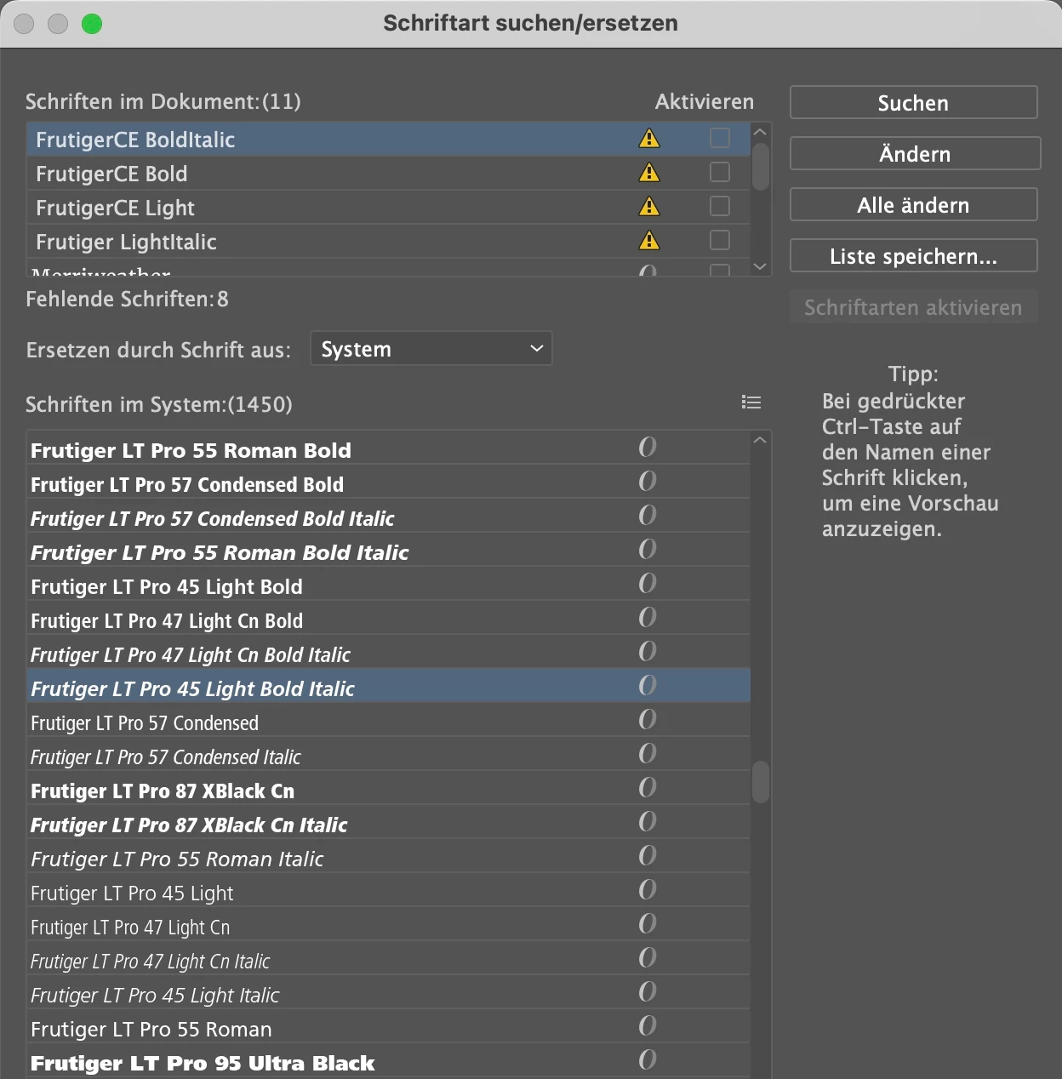Open the system fonts list options icon
This screenshot has width=1062, height=1079.
click(751, 402)
